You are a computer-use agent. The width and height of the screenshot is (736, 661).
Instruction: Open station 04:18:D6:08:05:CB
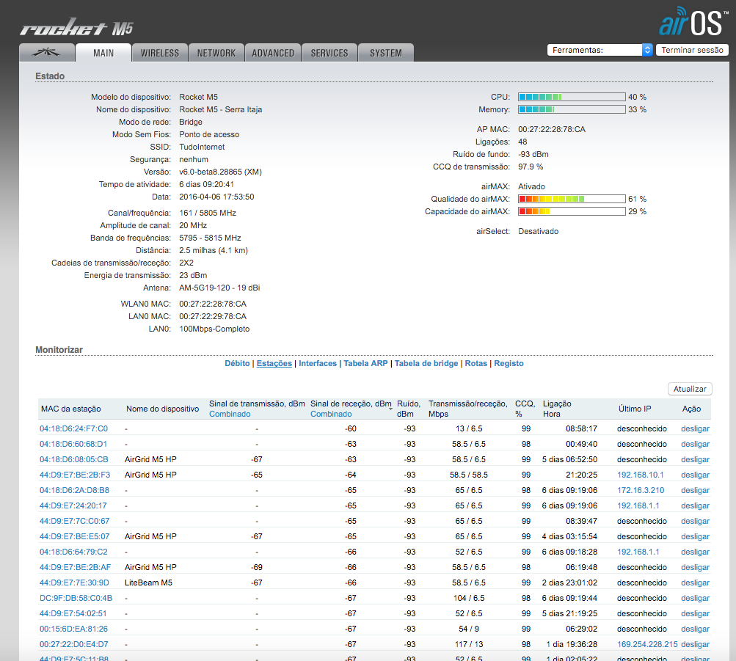point(73,459)
